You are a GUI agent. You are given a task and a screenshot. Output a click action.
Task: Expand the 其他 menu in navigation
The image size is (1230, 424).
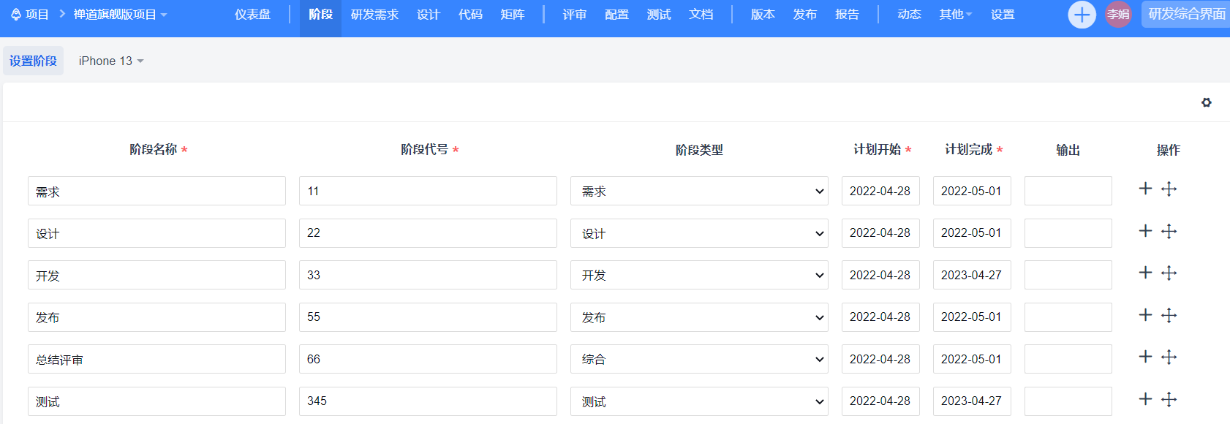coord(955,15)
